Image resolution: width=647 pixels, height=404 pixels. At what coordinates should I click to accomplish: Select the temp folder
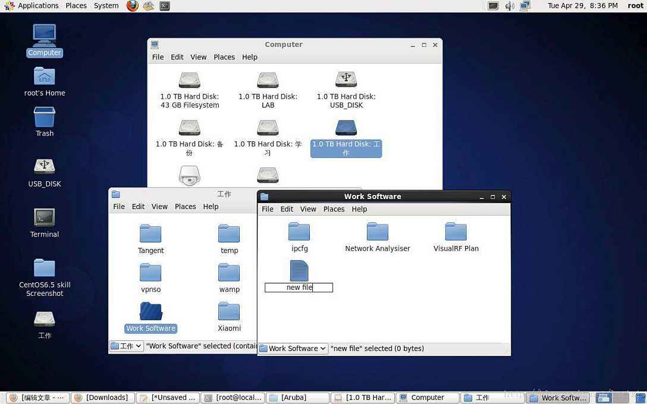pos(229,239)
